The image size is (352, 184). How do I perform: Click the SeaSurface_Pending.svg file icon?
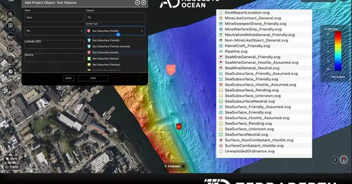221,123
